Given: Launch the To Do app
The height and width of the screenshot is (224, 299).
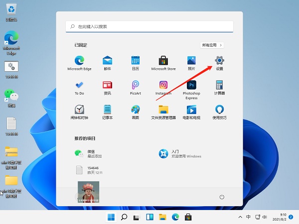Looking at the screenshot, I should [79, 88].
